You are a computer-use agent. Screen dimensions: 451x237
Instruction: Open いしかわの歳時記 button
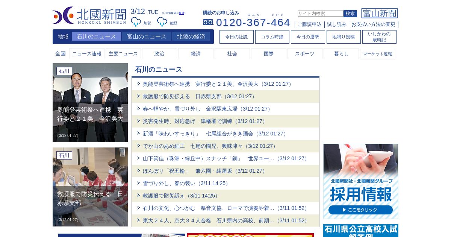tap(379, 37)
